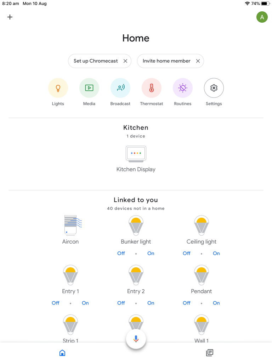
Task: Open the Routines shortcut icon
Action: pos(183,88)
